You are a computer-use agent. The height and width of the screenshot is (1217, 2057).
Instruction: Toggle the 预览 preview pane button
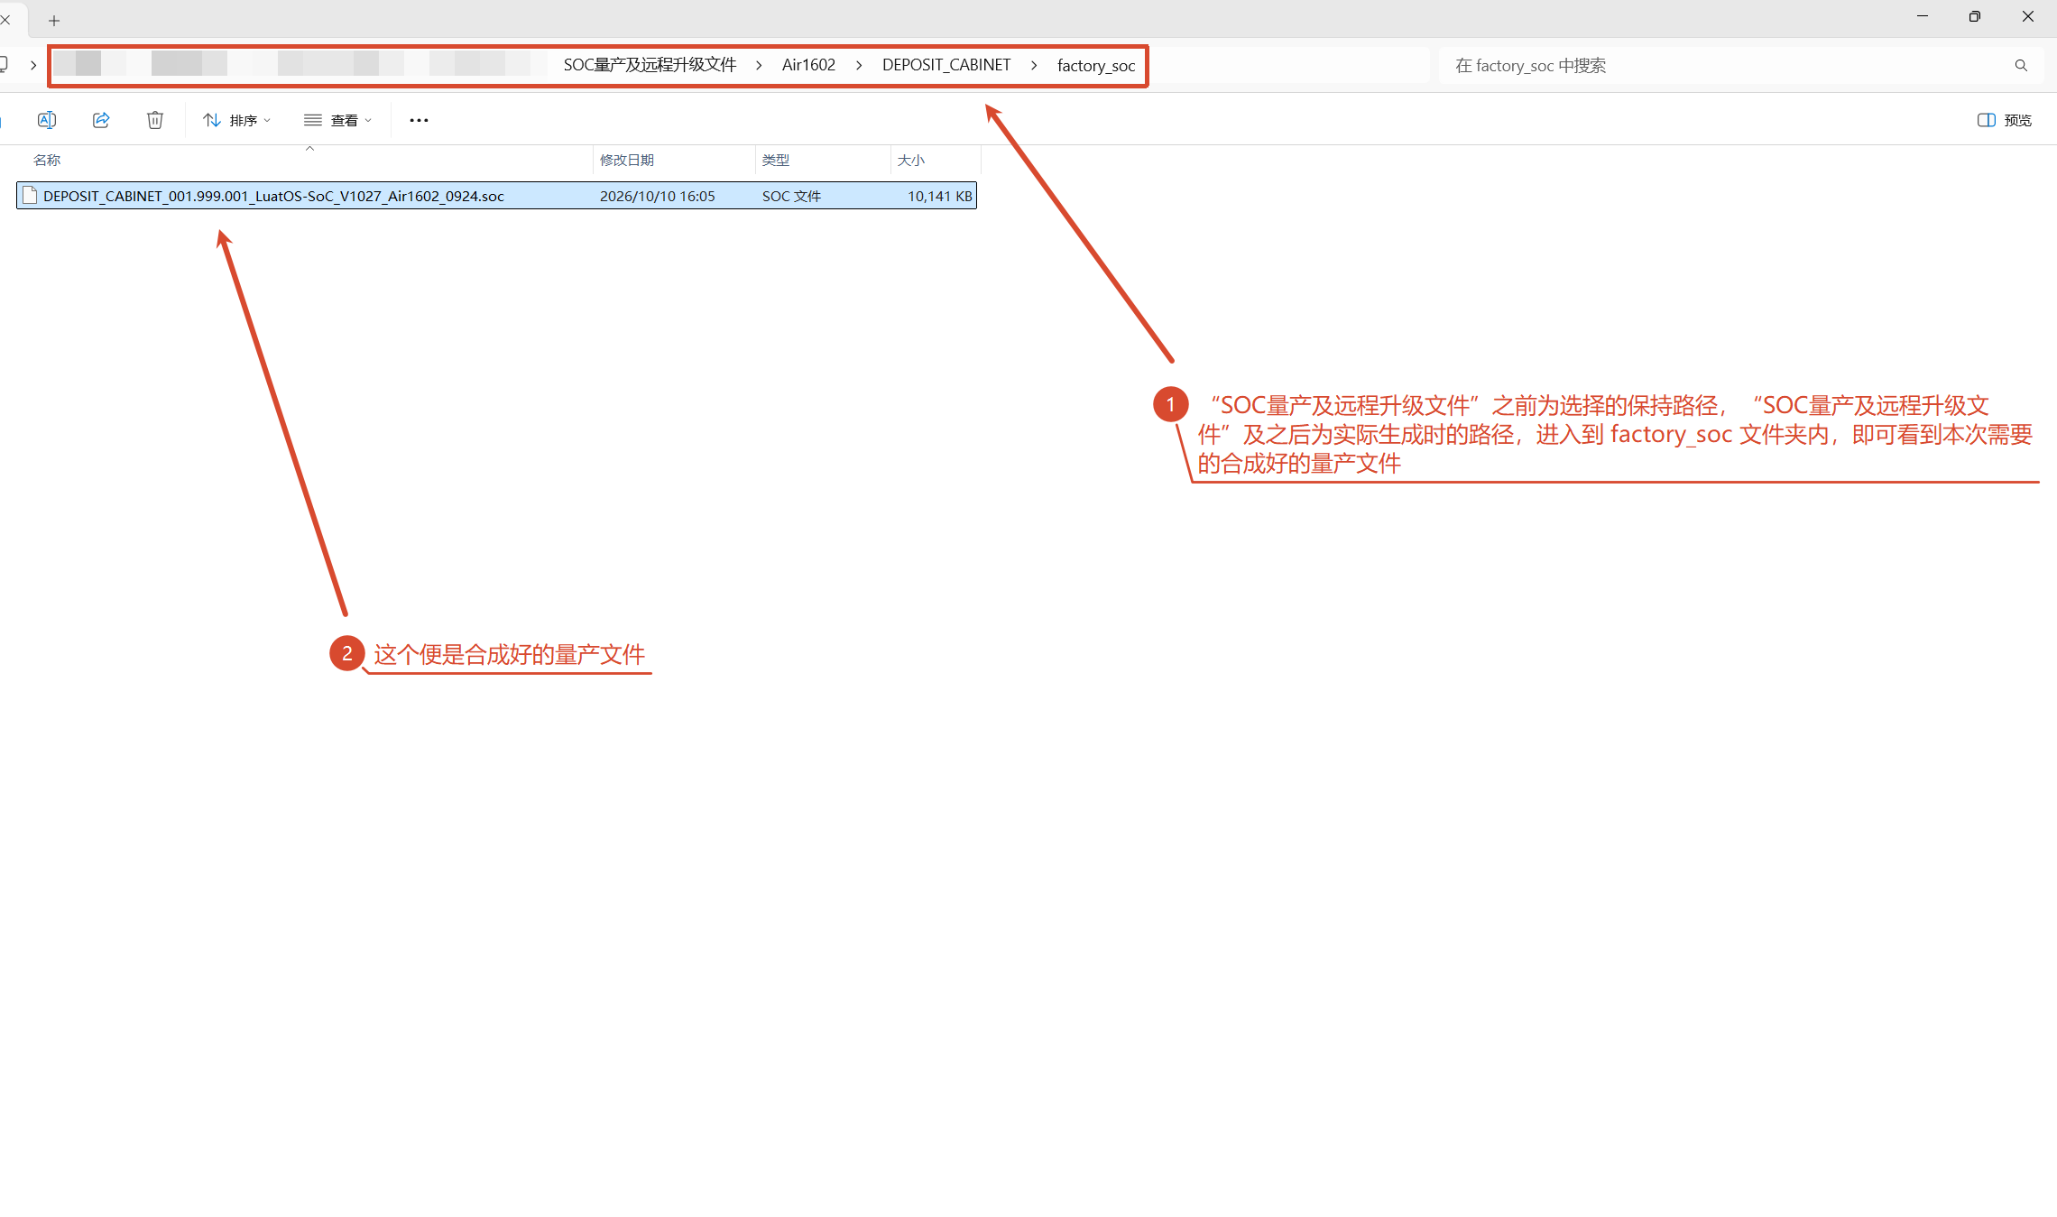(x=2004, y=120)
